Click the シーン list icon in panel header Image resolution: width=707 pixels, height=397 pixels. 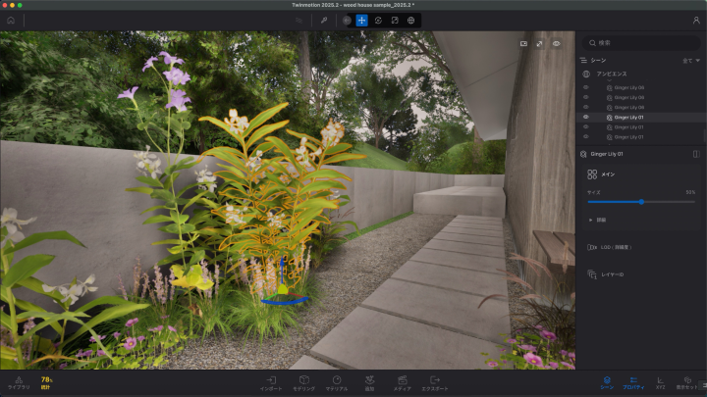click(x=583, y=61)
